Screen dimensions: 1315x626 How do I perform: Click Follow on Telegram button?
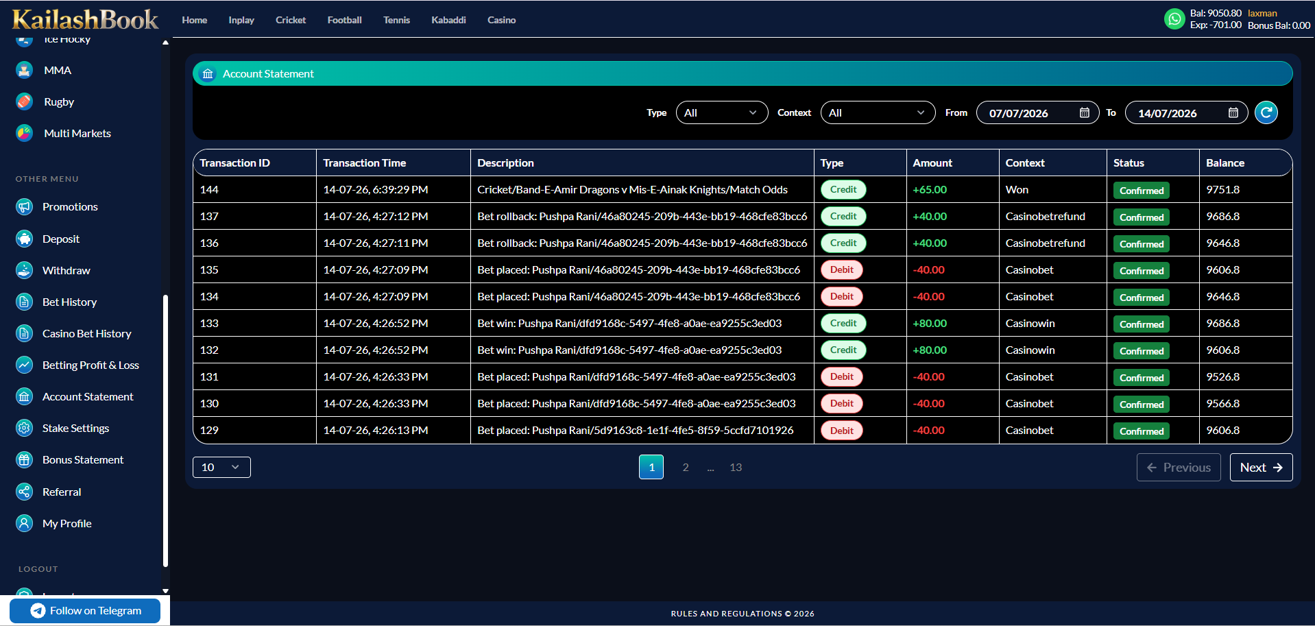coord(85,610)
